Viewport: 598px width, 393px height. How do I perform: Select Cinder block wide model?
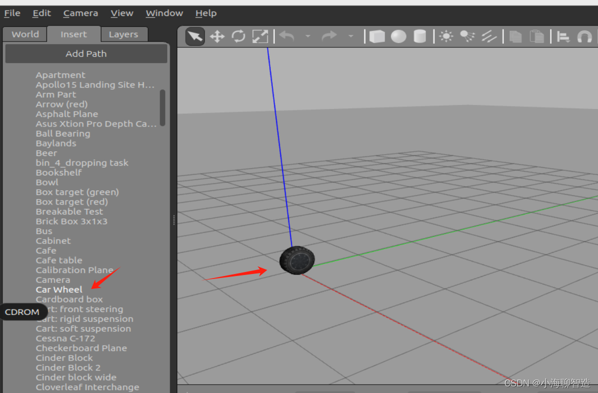(76, 377)
